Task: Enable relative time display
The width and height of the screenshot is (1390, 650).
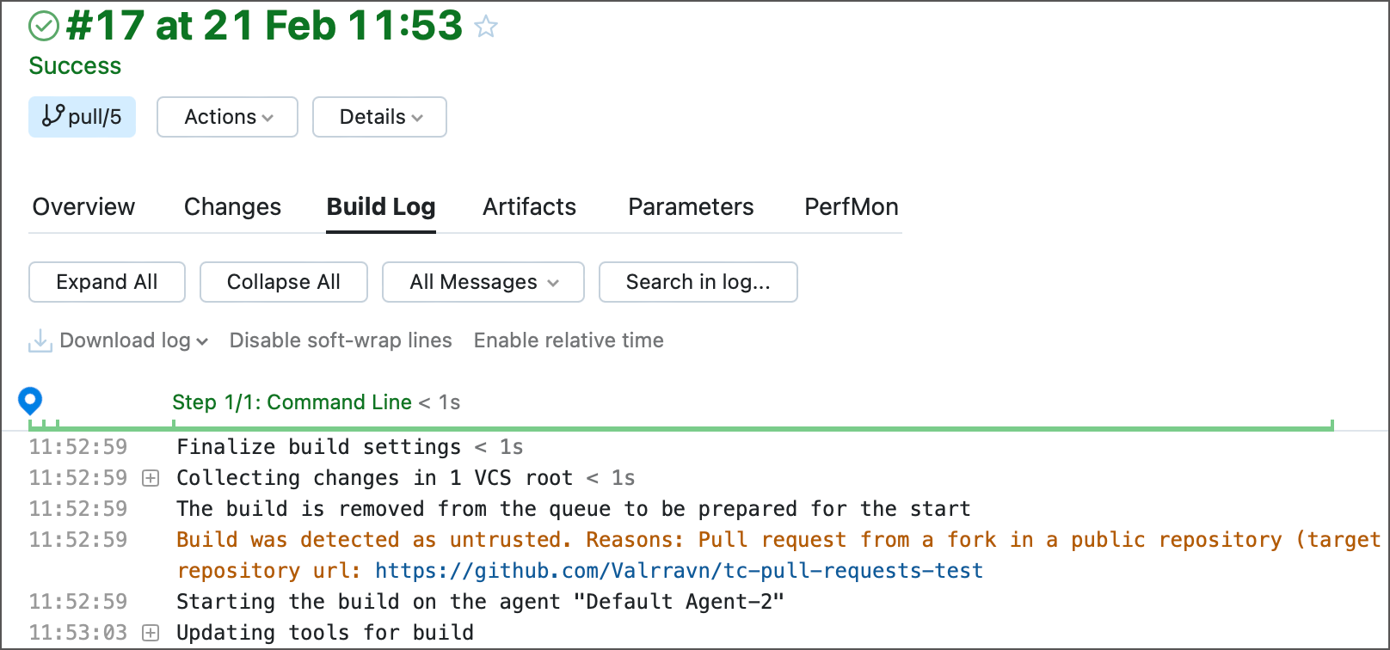Action: pos(569,340)
